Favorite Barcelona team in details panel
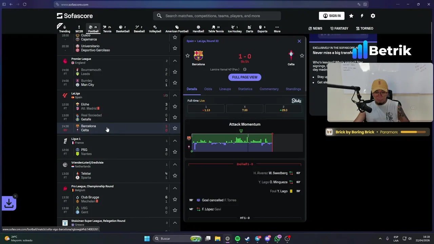This screenshot has width=434, height=244. point(188,56)
